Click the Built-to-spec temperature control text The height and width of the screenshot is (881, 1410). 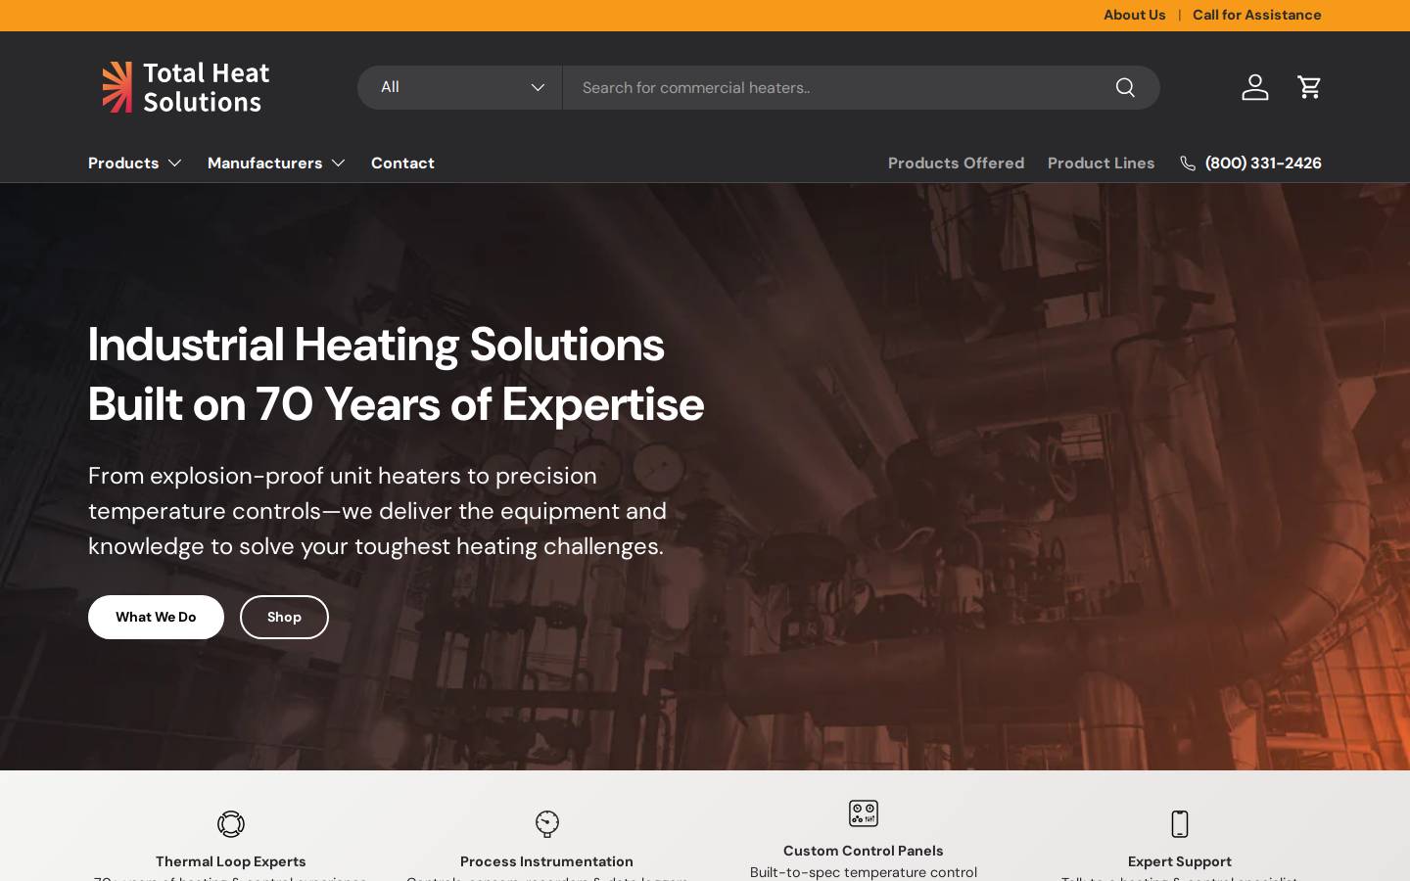click(x=864, y=872)
